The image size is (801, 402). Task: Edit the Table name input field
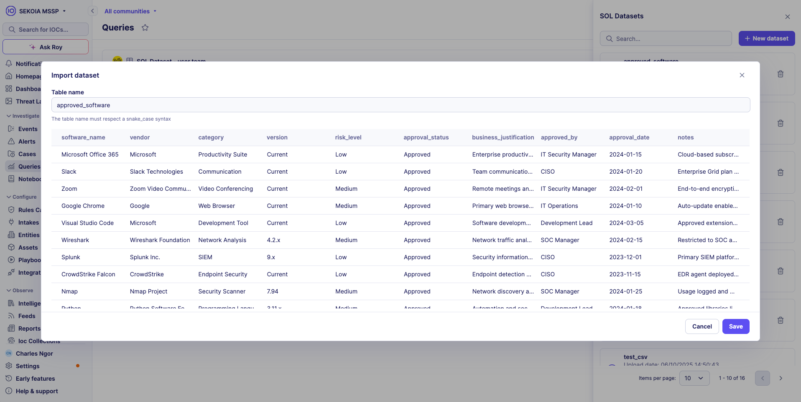pyautogui.click(x=400, y=105)
